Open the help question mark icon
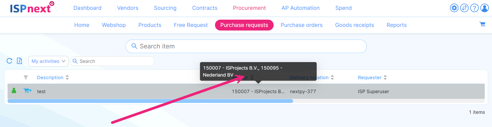The width and height of the screenshot is (492, 127). [474, 8]
